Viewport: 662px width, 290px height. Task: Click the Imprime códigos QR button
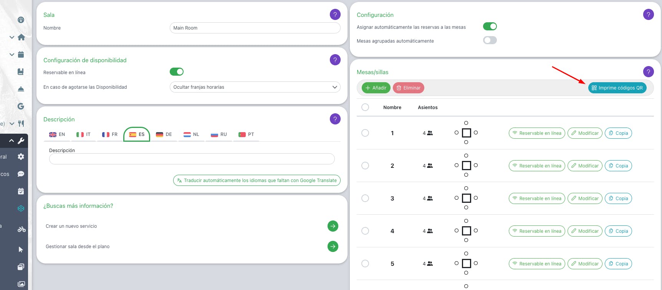point(617,88)
